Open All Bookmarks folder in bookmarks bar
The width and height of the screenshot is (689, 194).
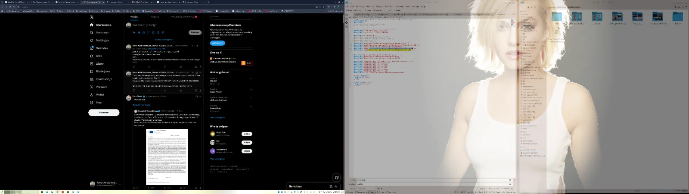[x=335, y=11]
